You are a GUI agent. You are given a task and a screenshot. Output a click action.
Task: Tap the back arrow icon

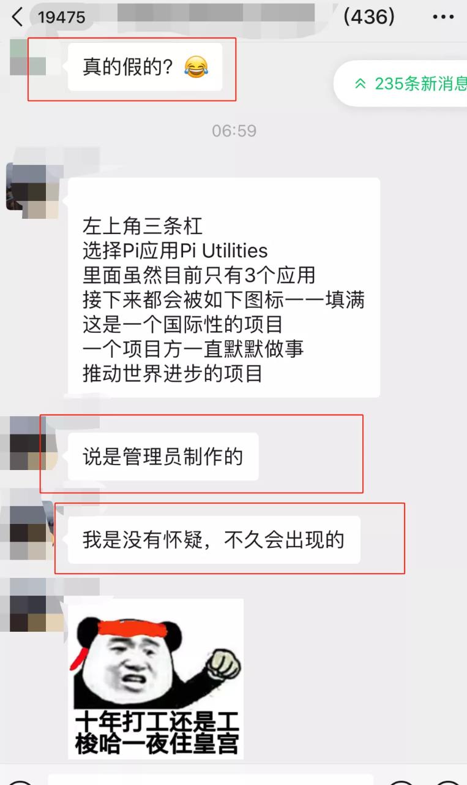[17, 17]
